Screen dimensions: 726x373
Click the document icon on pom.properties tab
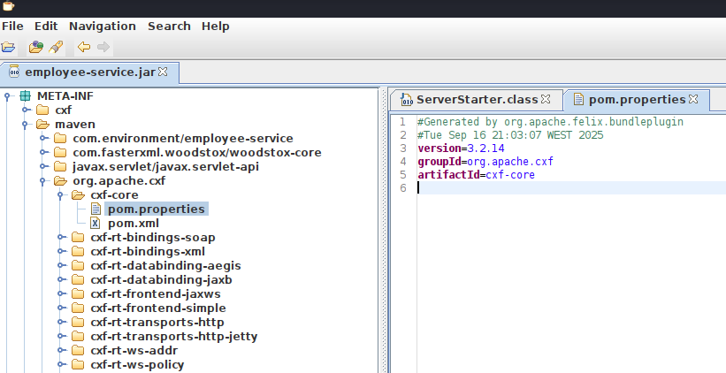click(x=578, y=100)
